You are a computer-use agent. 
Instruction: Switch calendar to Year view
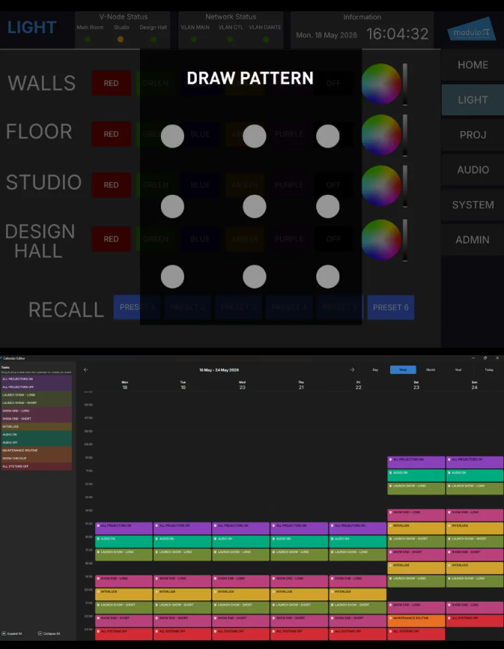(458, 369)
